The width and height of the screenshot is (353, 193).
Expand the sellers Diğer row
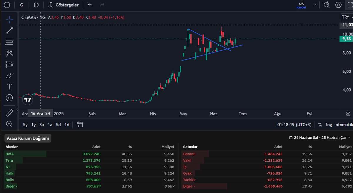pyautogui.click(x=189, y=186)
